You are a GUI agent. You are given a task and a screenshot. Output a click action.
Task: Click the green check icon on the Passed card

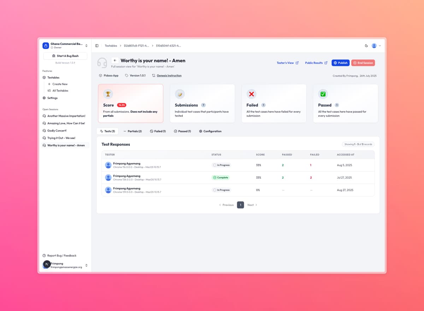(x=323, y=94)
